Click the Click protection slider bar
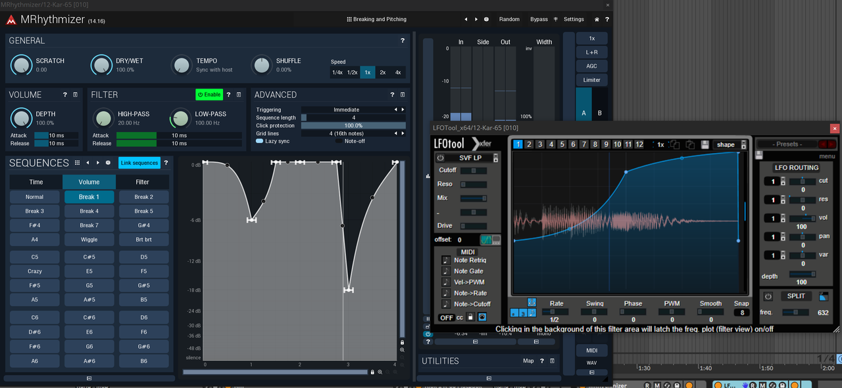842x388 pixels. 353,125
